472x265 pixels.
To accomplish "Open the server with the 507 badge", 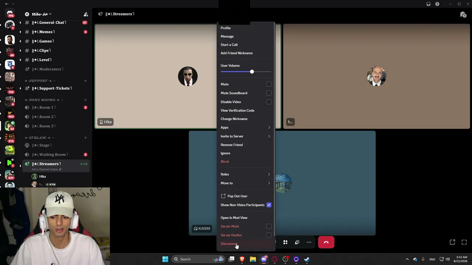I will click(10, 175).
